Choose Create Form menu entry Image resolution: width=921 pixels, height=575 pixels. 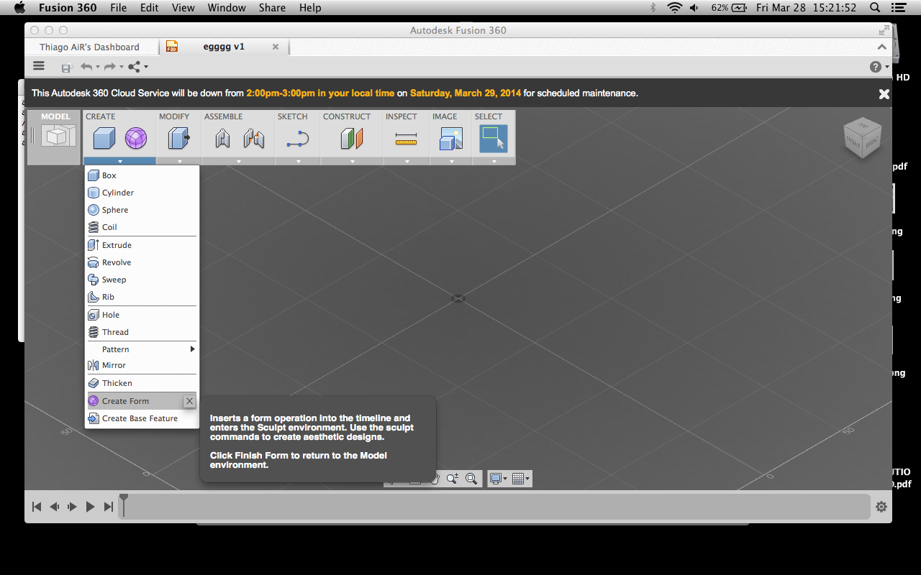click(x=135, y=401)
